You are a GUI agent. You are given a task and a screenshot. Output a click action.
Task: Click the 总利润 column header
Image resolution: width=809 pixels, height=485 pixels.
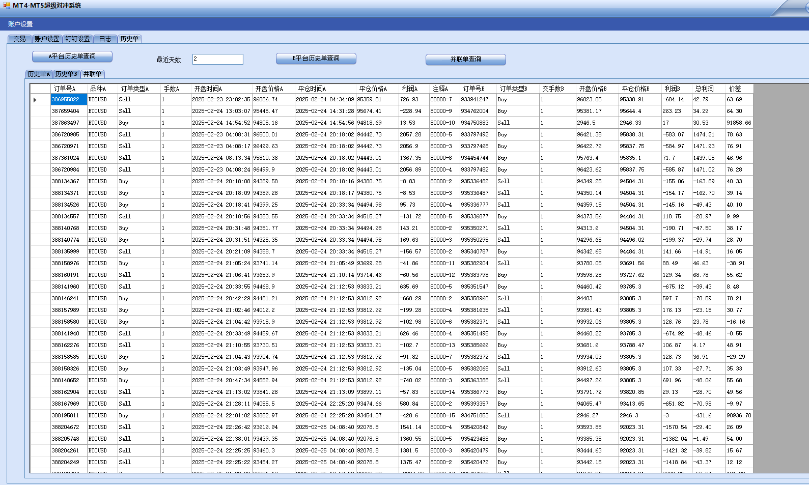pyautogui.click(x=704, y=89)
